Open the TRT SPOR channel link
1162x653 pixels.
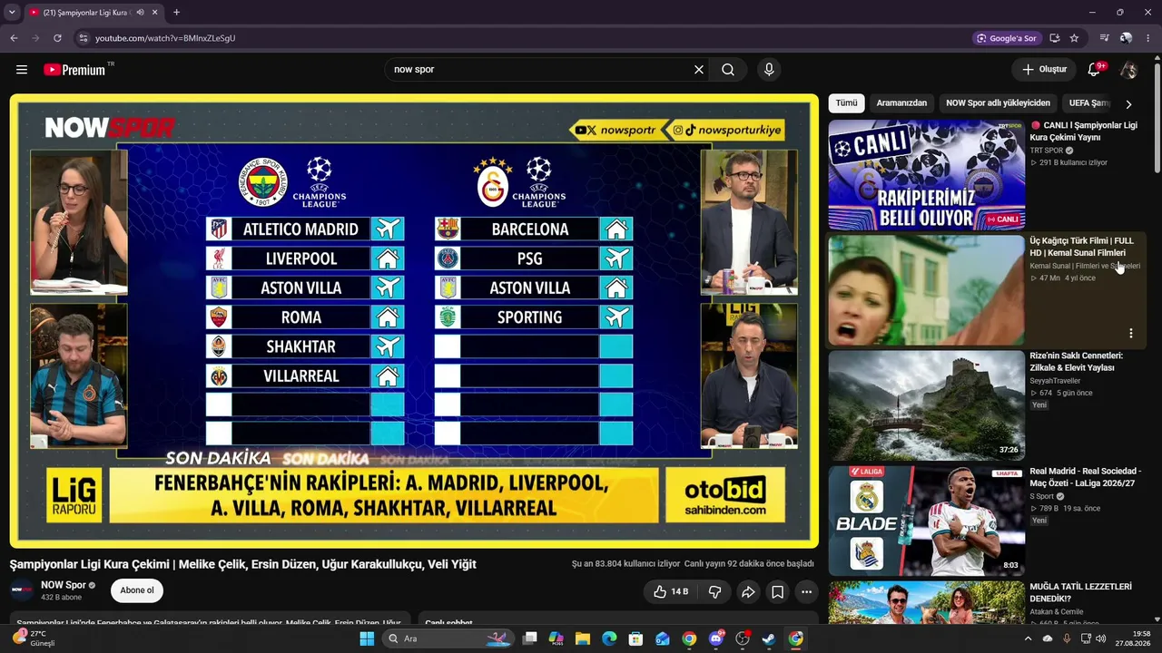(1047, 151)
